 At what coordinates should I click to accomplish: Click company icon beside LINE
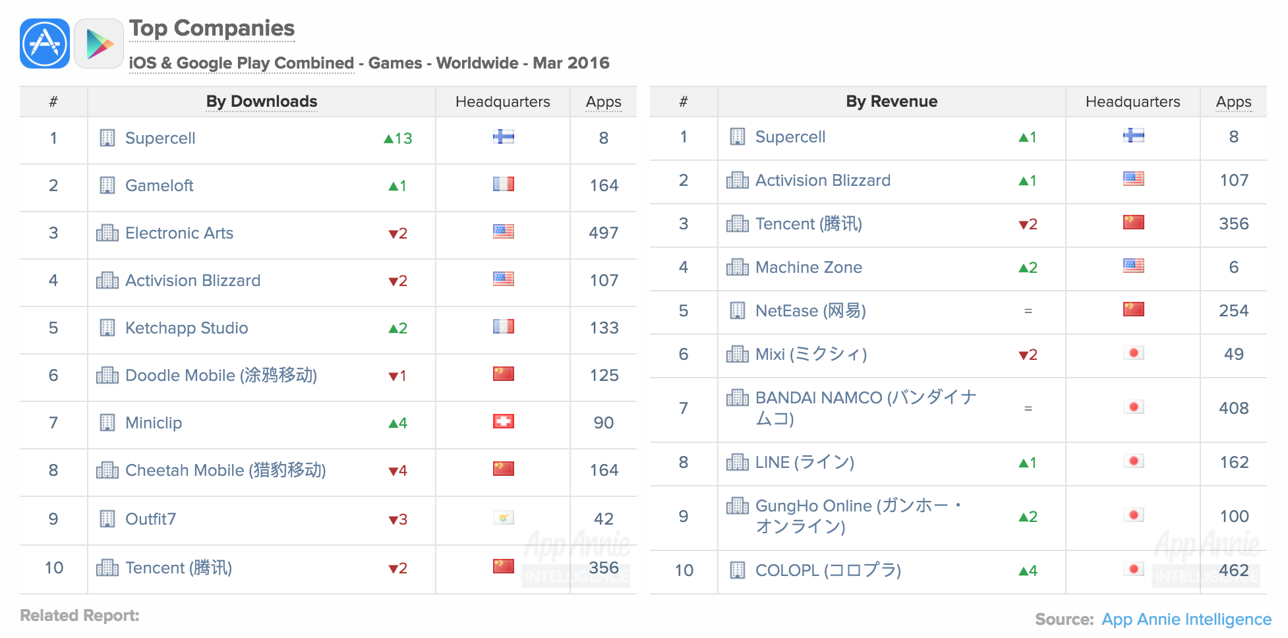(738, 462)
